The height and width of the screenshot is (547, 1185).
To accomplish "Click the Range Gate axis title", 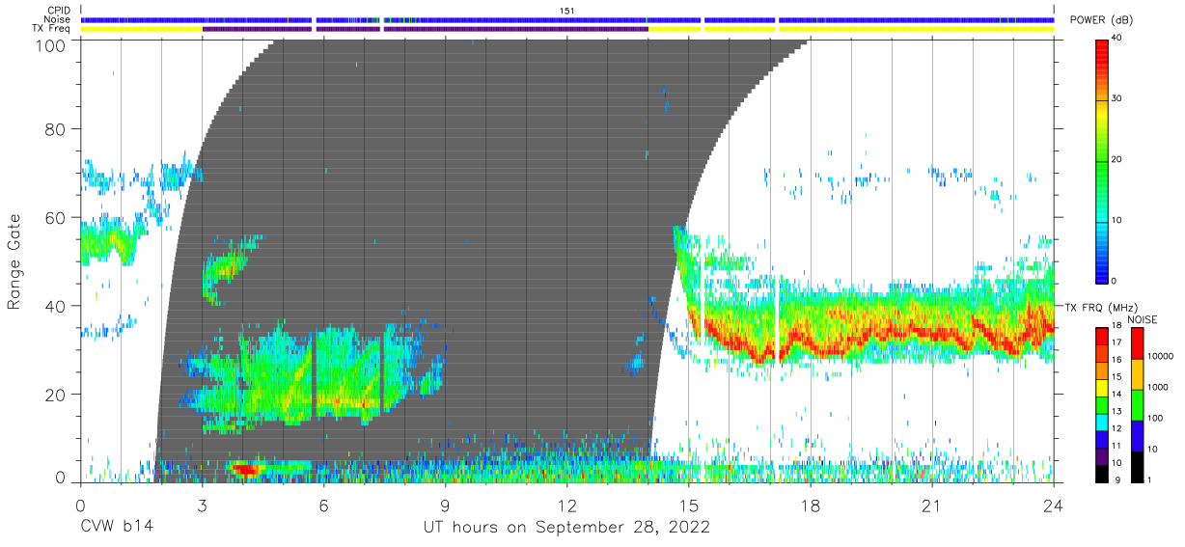I will [15, 260].
